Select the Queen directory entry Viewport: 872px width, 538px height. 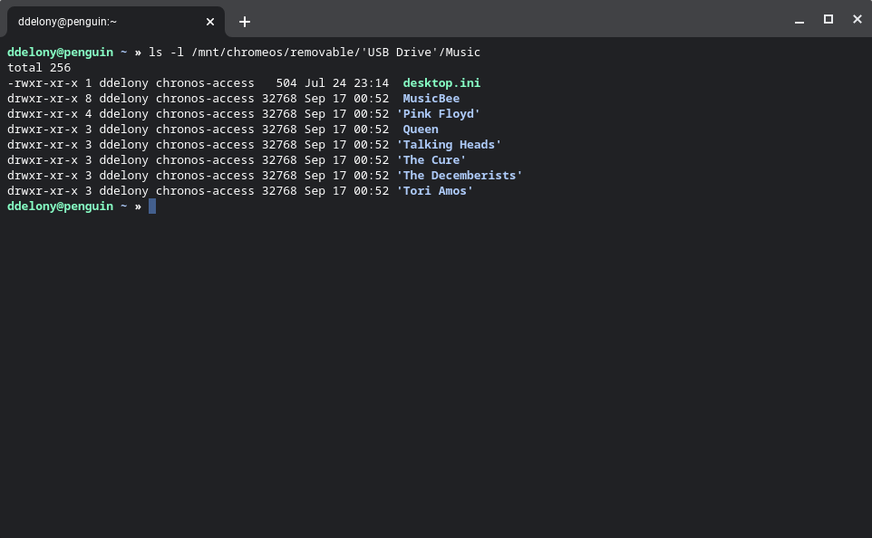click(420, 129)
